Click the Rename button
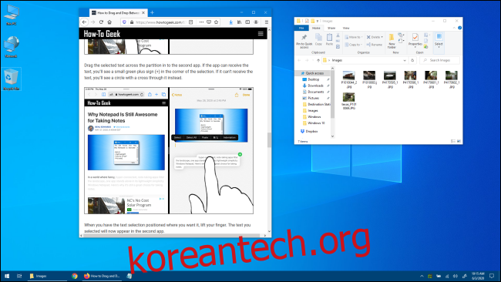Viewport: 501px width, 282px height. (375, 45)
